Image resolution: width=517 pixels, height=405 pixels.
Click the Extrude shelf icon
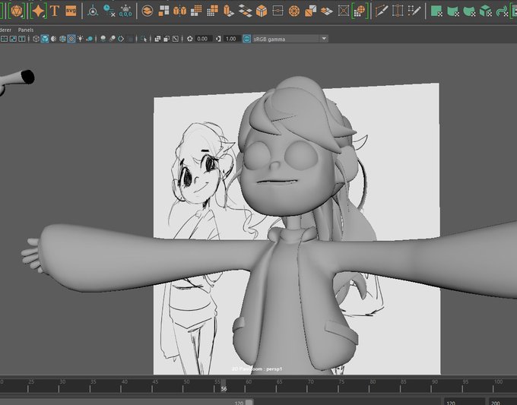pyautogui.click(x=229, y=11)
